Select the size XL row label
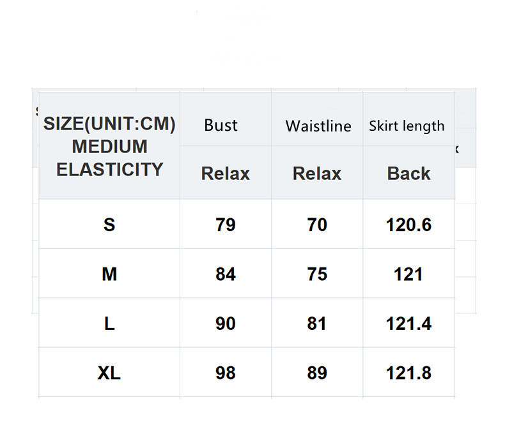Screen dimensions: 505x425 coord(109,373)
